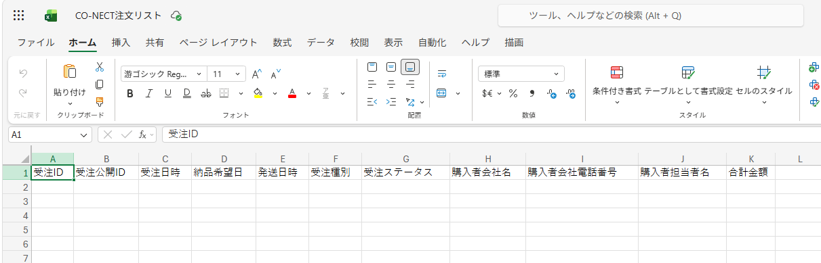Decrease indent of cell contents
The height and width of the screenshot is (263, 821).
[372, 102]
